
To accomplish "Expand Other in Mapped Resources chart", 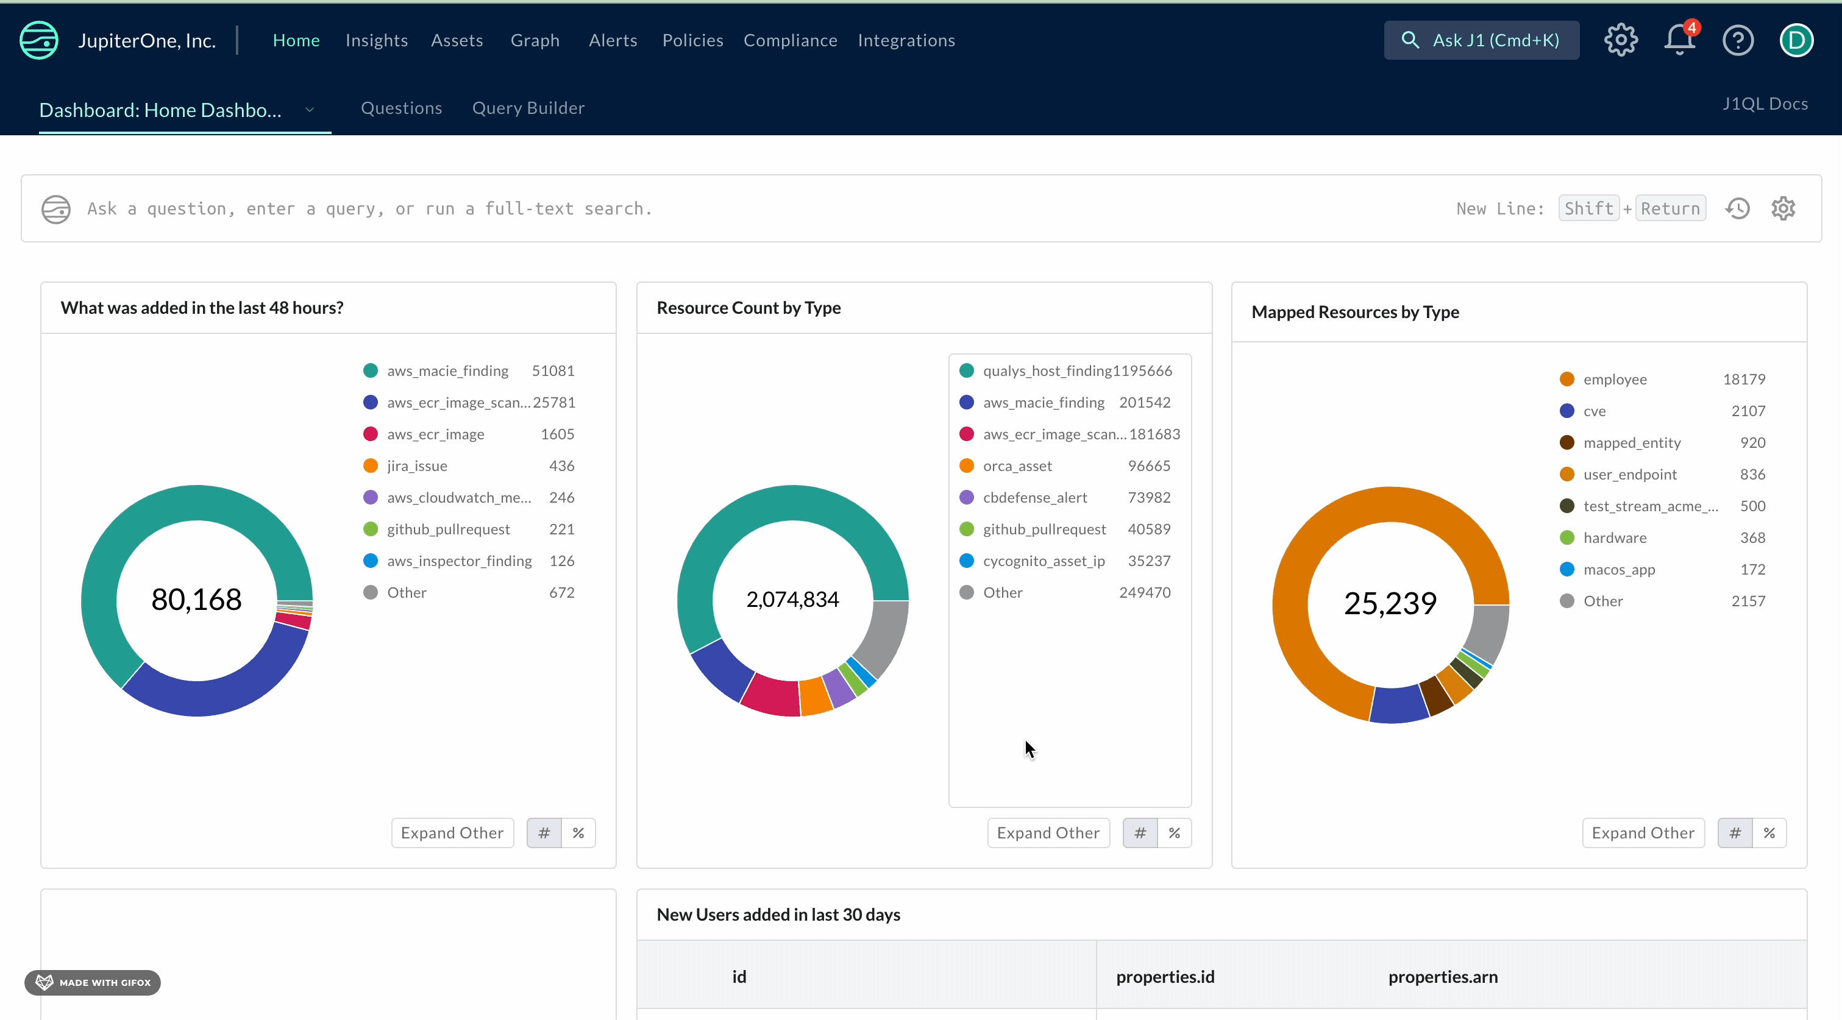I will [x=1643, y=832].
